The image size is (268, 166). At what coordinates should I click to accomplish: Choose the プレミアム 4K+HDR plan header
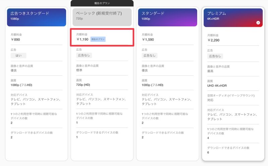click(x=233, y=17)
